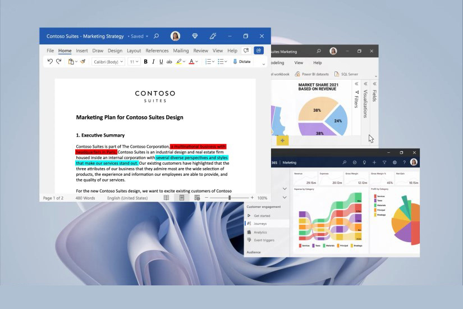This screenshot has height=309, width=463.
Task: Click the 480 Words count in status bar
Action: (85, 198)
